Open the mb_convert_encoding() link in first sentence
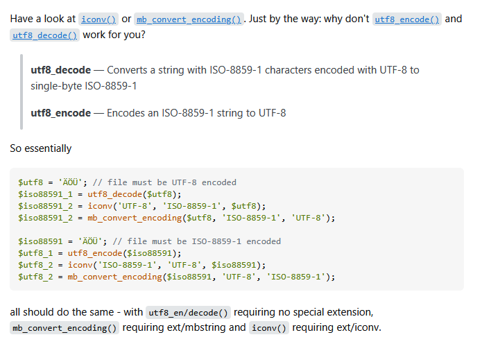Image resolution: width=482 pixels, height=353 pixels. click(189, 19)
